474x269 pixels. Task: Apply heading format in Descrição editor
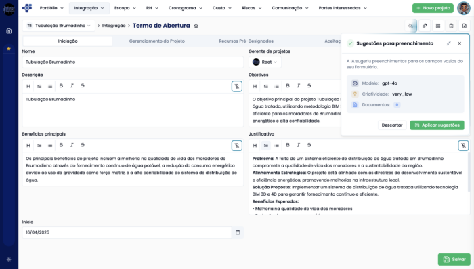[x=28, y=86]
